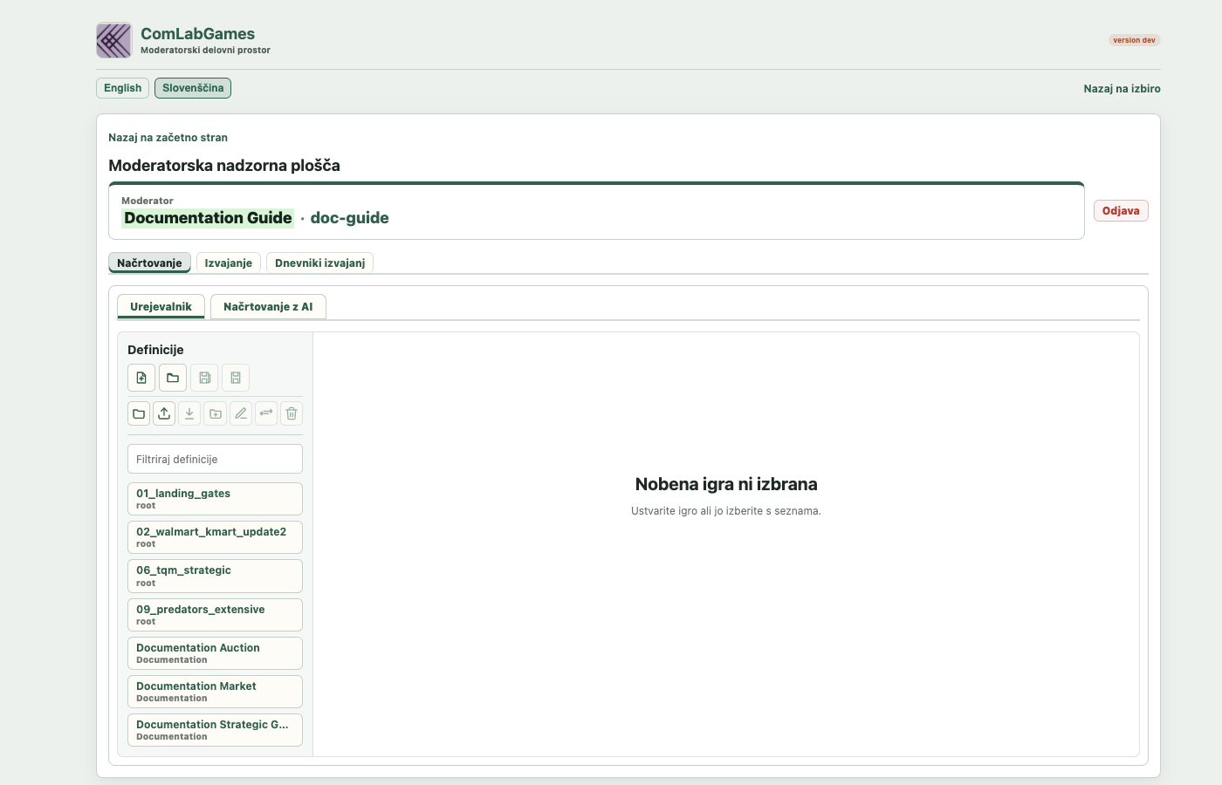Click the upload arrow icon
The image size is (1222, 785).
(x=164, y=413)
